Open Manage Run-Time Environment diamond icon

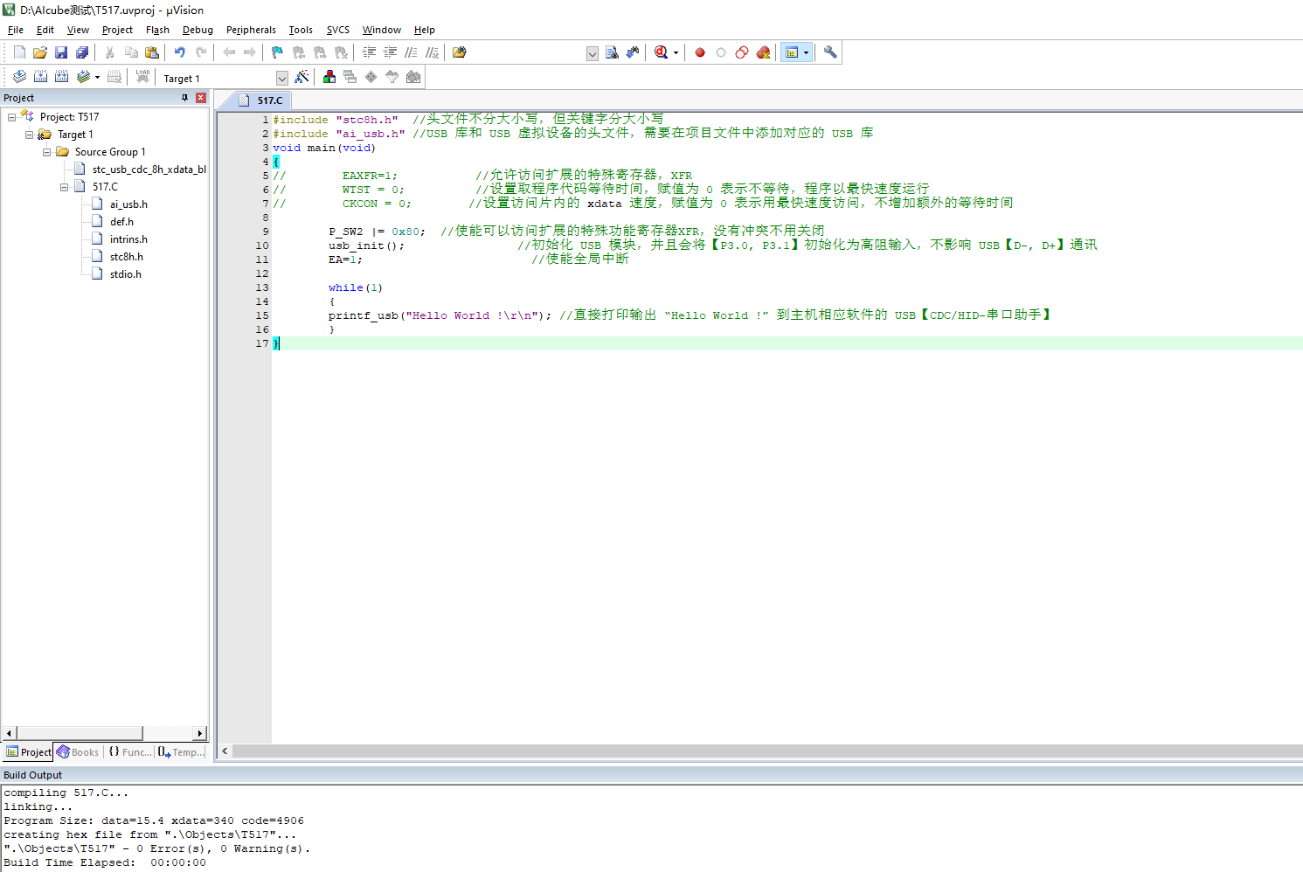(371, 77)
